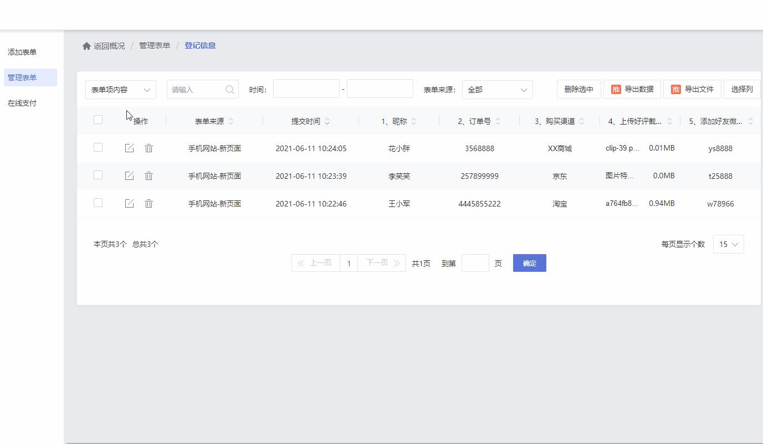
Task: Delete the 王小军 entry via trash icon
Action: point(148,203)
